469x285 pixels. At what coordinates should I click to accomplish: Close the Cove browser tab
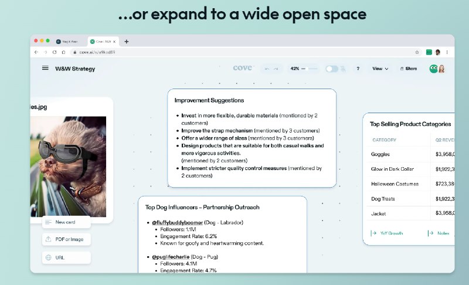[x=114, y=42]
